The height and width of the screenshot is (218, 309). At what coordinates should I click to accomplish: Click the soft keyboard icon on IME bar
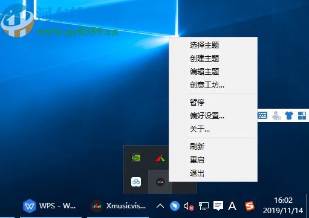click(x=262, y=115)
